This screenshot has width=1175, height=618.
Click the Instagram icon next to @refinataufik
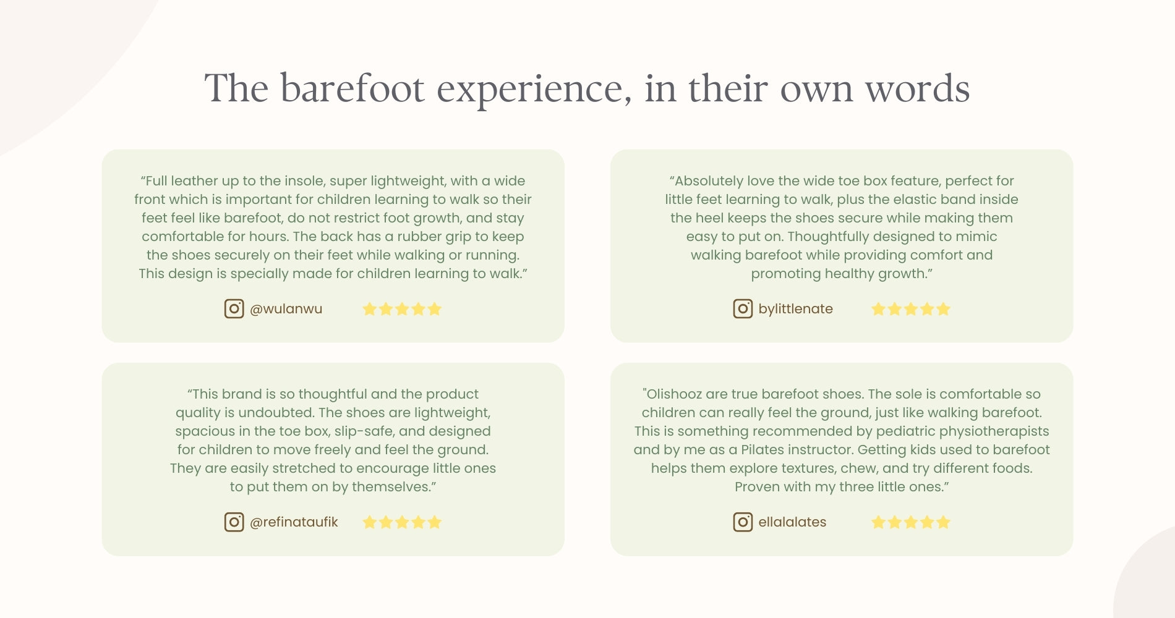pyautogui.click(x=234, y=522)
